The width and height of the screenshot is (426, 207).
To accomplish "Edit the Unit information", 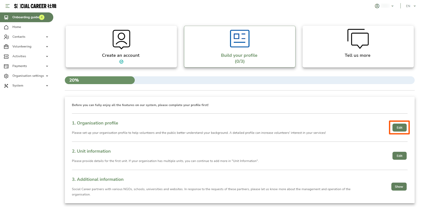I will pyautogui.click(x=399, y=156).
